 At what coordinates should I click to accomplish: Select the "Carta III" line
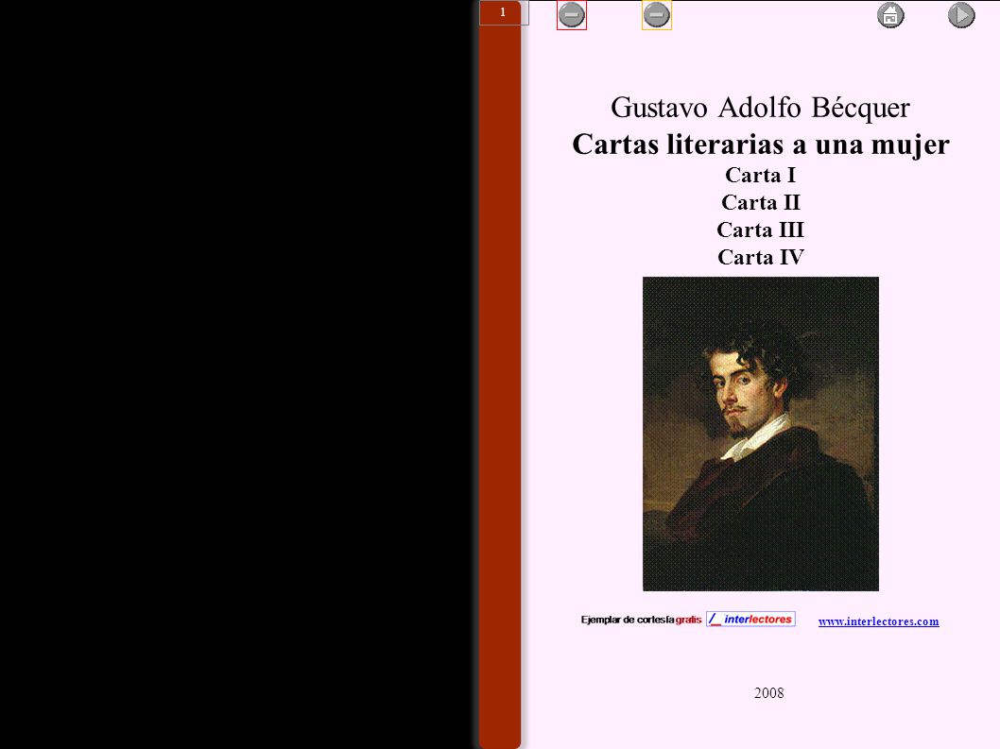[x=760, y=230]
